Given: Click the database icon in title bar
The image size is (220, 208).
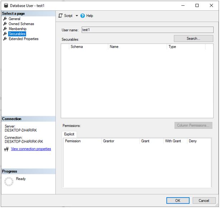Looking at the screenshot, I should click(x=6, y=5).
